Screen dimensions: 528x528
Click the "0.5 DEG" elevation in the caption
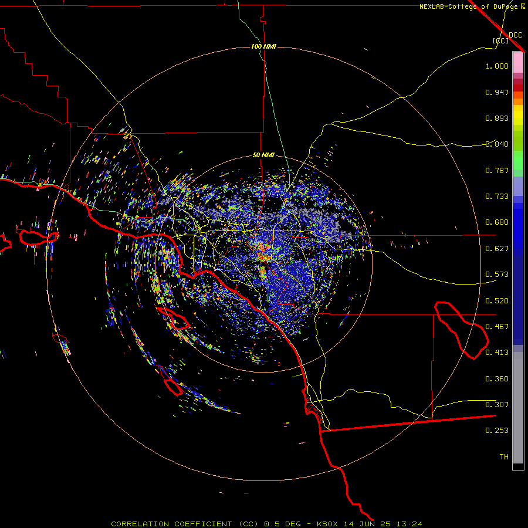pyautogui.click(x=283, y=524)
